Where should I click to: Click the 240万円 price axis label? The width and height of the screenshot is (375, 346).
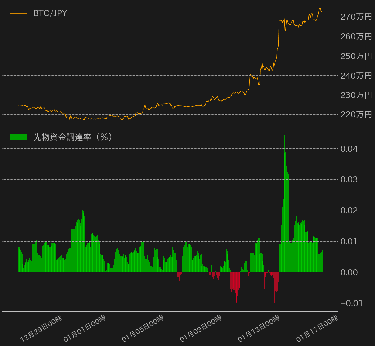356,76
